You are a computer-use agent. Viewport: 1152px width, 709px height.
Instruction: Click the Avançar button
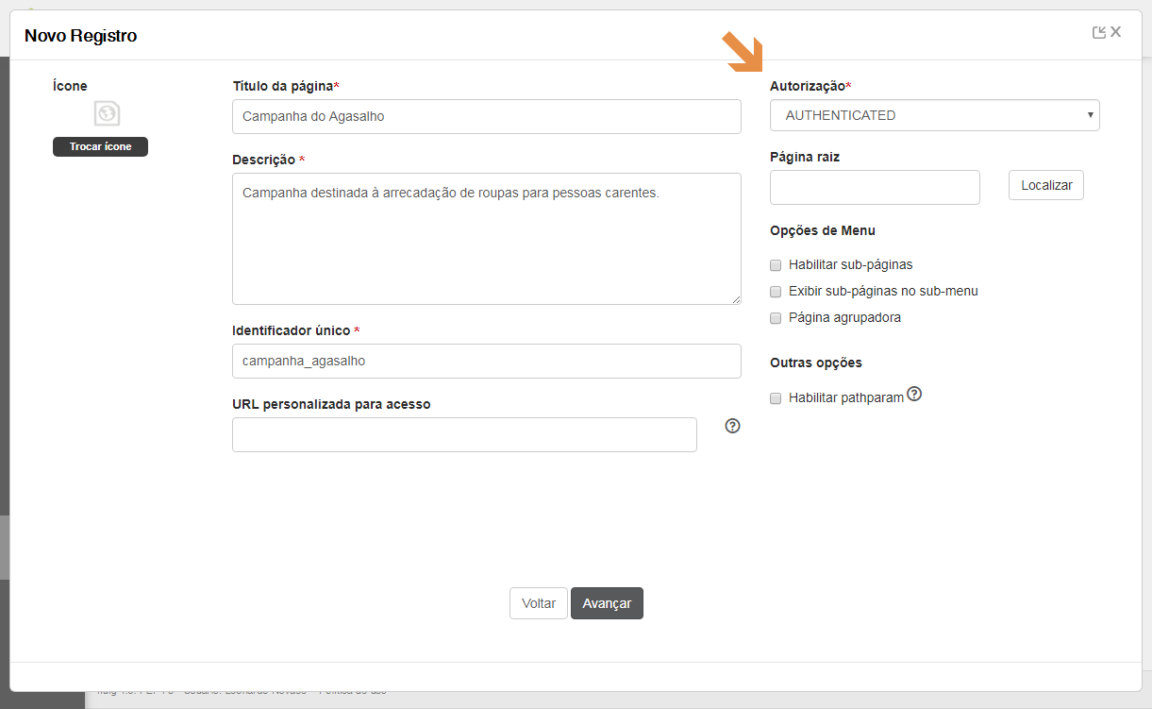pos(607,603)
